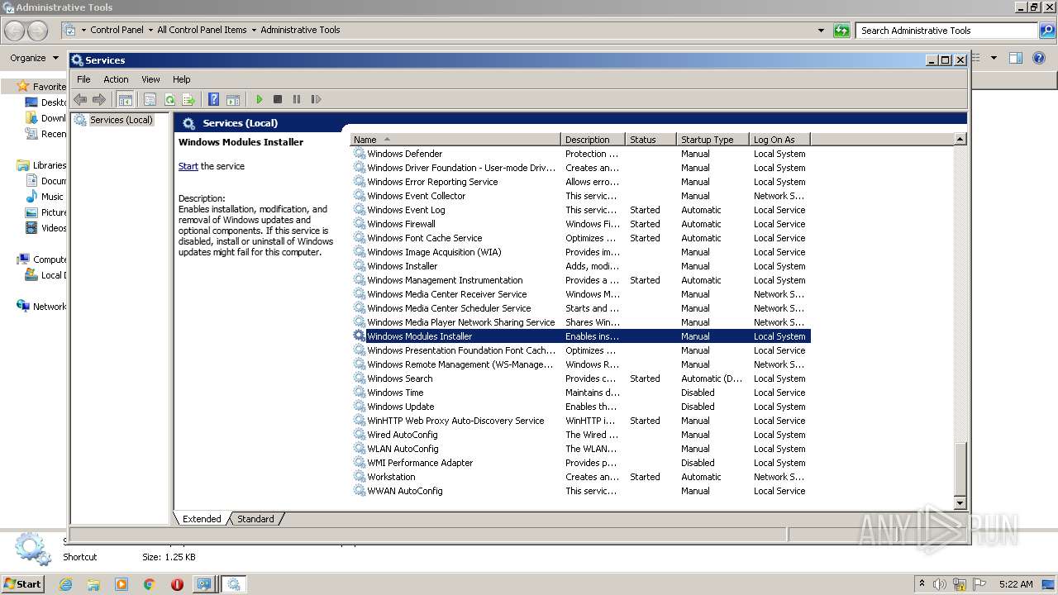
Task: Click the search magnifier button in Explorer
Action: (x=1047, y=31)
